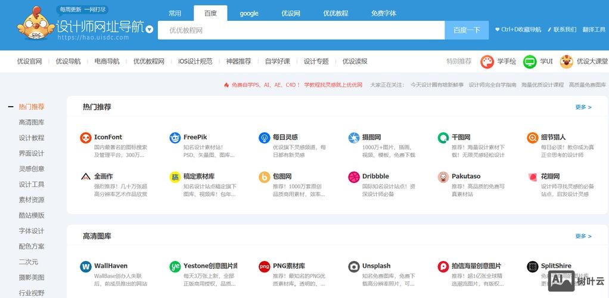This screenshot has height=298, width=609.
Task: Open the IconFont site icon
Action: 85,138
